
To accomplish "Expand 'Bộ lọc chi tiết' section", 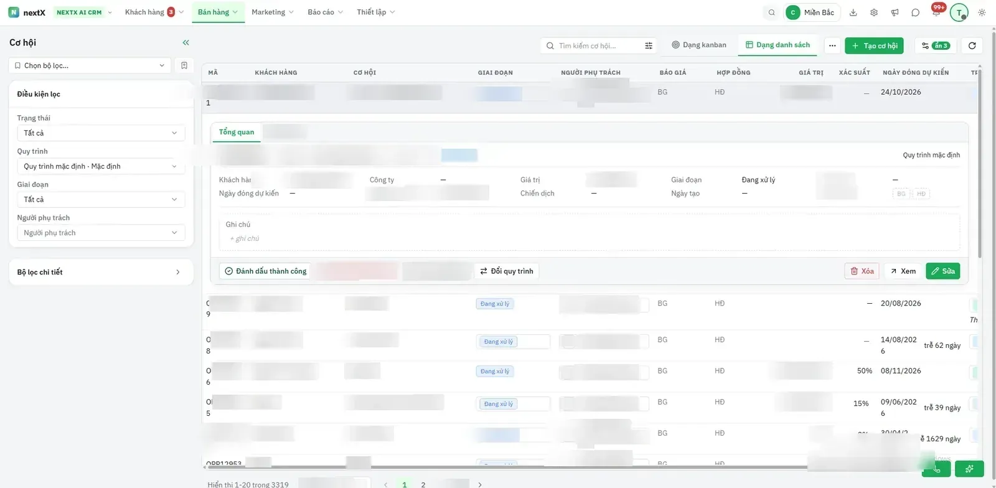I will pyautogui.click(x=101, y=272).
